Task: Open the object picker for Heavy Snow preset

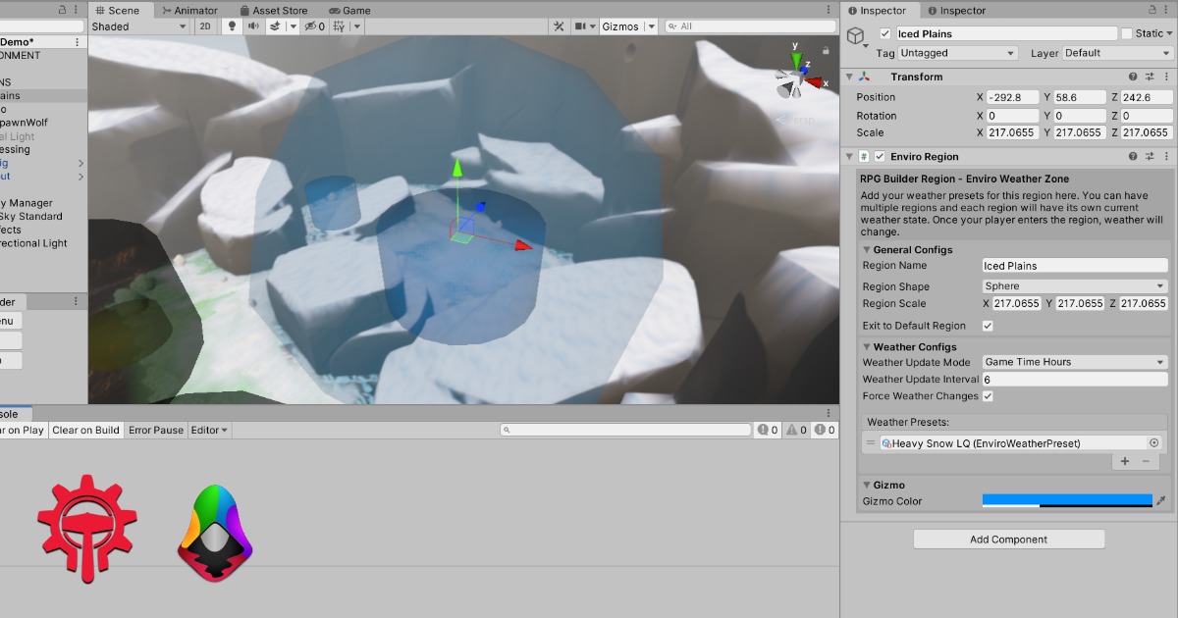Action: 1154,443
